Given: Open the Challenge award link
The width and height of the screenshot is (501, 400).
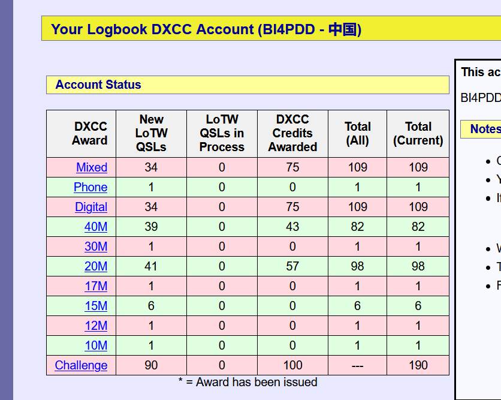Looking at the screenshot, I should click(81, 365).
